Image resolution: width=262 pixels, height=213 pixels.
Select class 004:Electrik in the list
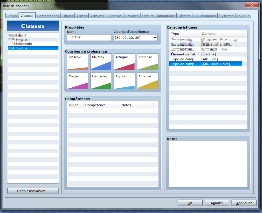point(33,49)
